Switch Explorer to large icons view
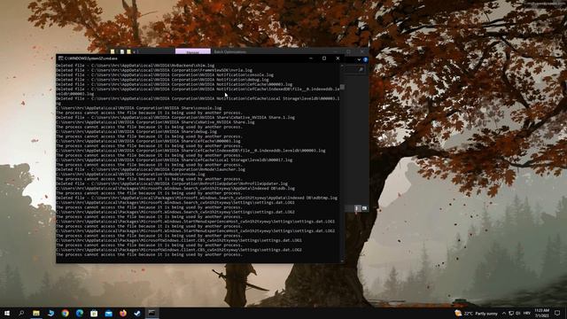The image size is (567, 319). click(364, 208)
